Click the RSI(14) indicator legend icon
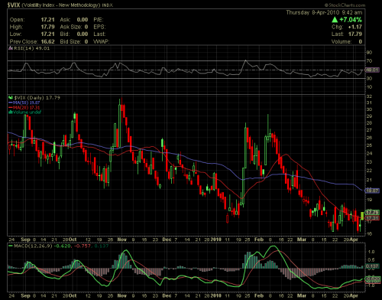This screenshot has height=300, width=382. point(11,48)
